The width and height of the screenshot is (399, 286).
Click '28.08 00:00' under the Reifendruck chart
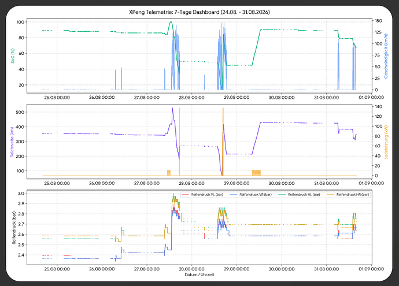click(x=191, y=269)
